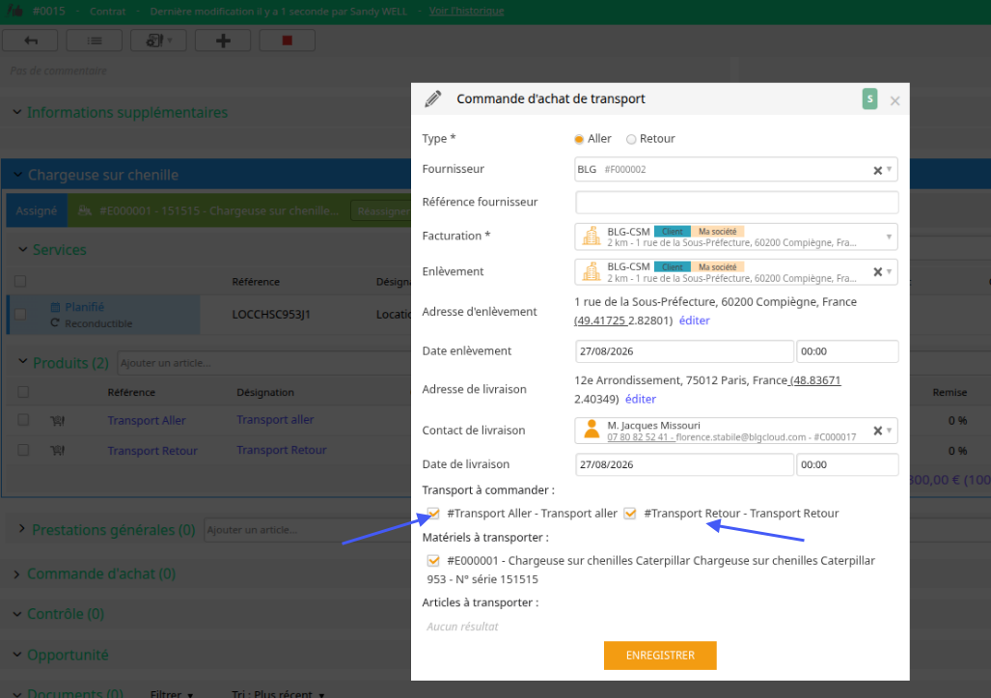Viewport: 991px width, 698px height.
Task: Click the Date de livraison time field
Action: pos(847,464)
